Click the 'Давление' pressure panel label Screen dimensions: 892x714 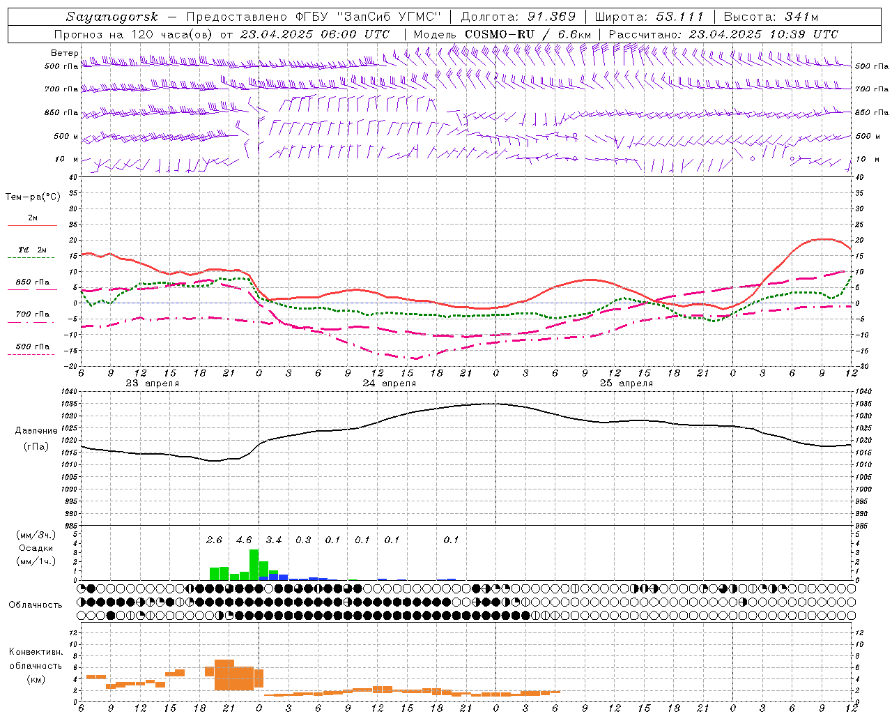(x=36, y=431)
